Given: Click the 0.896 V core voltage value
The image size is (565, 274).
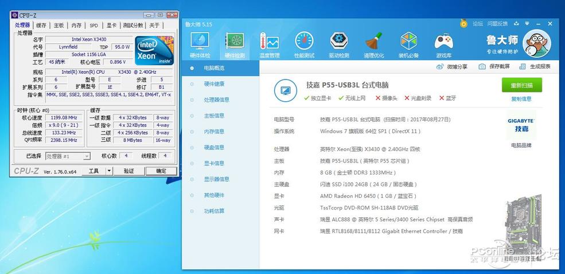Looking at the screenshot, I should [x=118, y=62].
